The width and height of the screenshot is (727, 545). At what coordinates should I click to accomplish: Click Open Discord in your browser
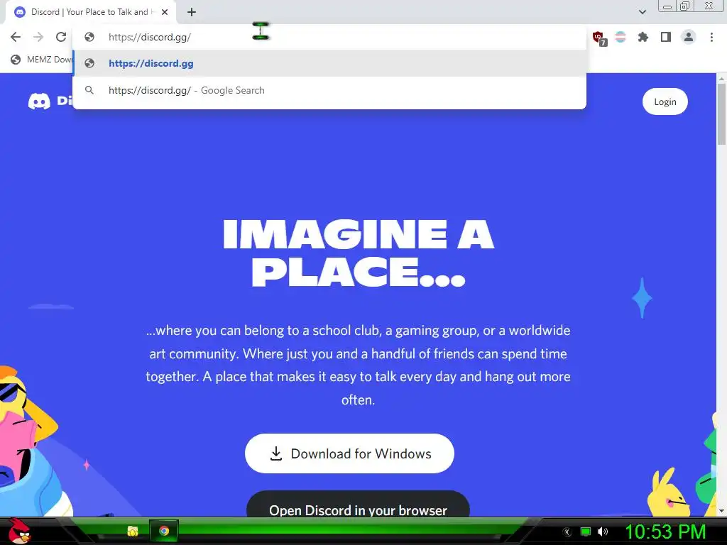pyautogui.click(x=358, y=505)
